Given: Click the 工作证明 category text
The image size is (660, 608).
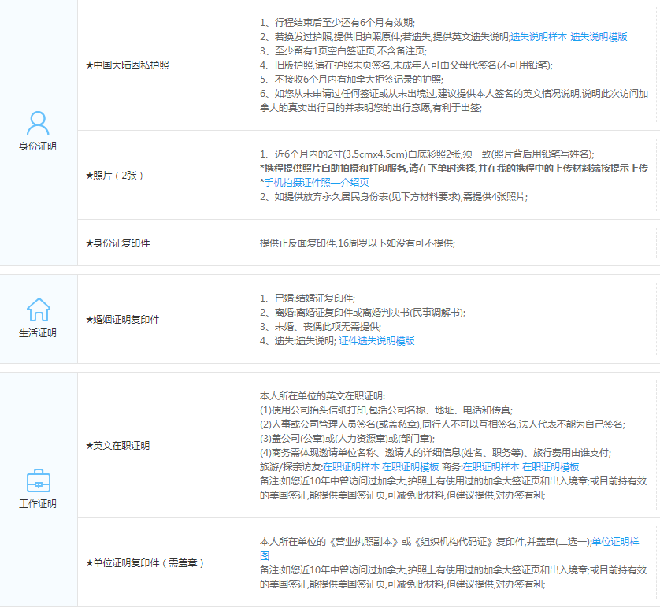Looking at the screenshot, I should point(38,503).
